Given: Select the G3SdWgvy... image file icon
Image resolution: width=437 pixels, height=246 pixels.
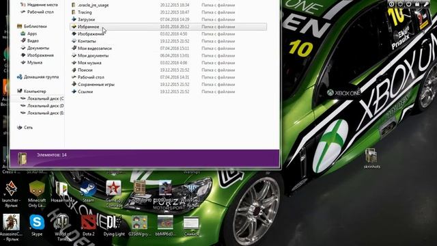Looking at the screenshot, I should pyautogui.click(x=139, y=222).
